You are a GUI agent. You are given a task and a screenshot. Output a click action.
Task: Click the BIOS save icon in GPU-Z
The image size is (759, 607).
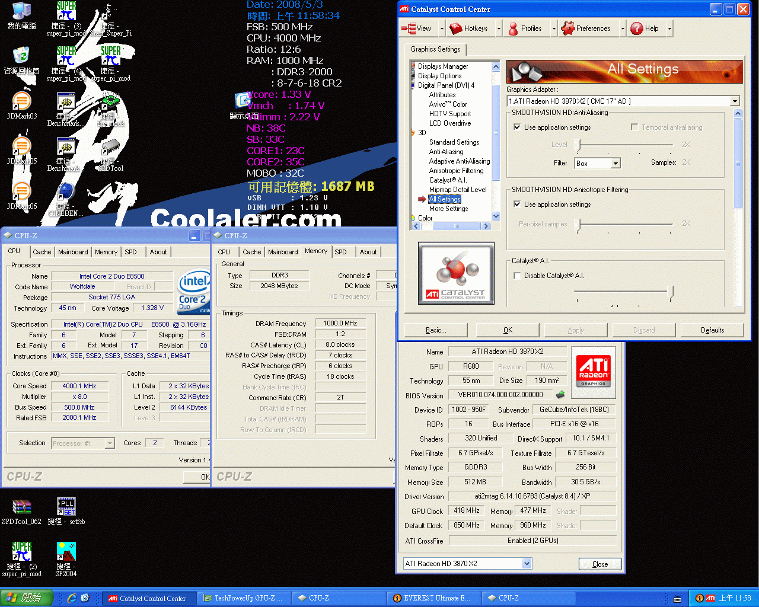click(560, 394)
